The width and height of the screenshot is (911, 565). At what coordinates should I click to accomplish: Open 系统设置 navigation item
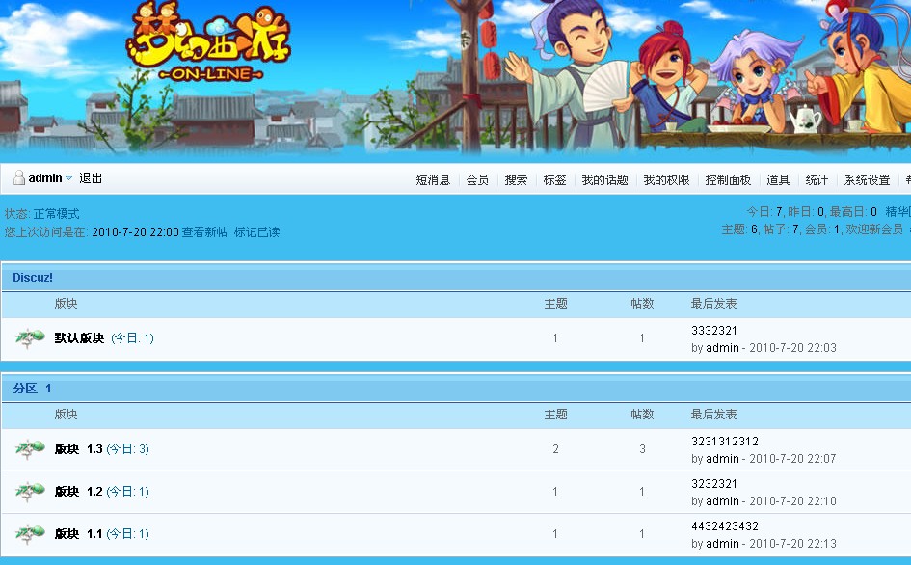pos(867,180)
